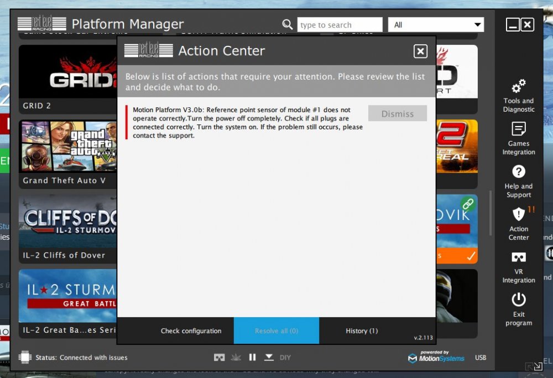Click the Exit program power icon
The height and width of the screenshot is (378, 553).
click(519, 300)
